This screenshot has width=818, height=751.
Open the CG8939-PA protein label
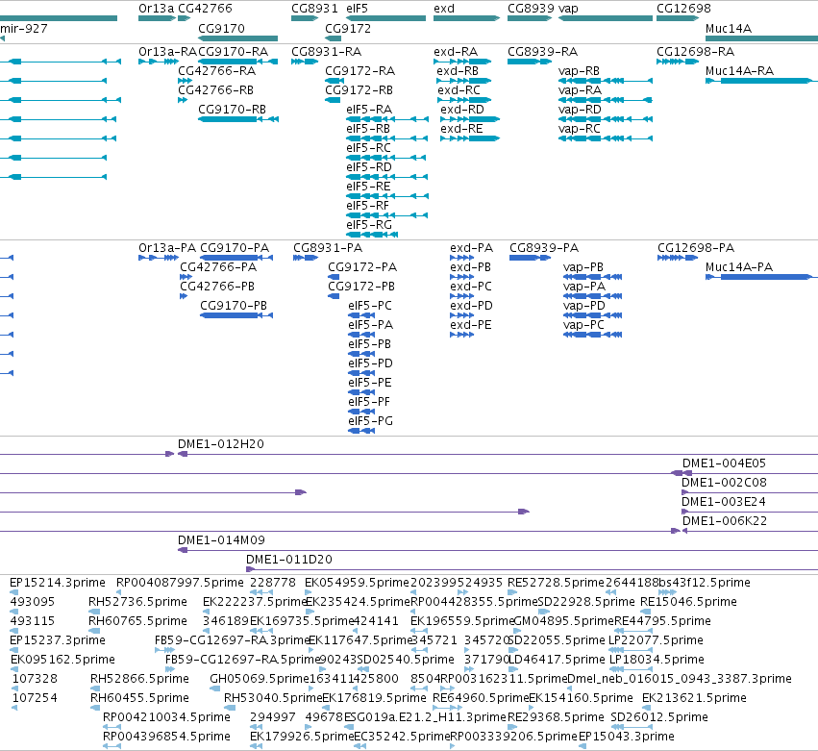click(544, 248)
